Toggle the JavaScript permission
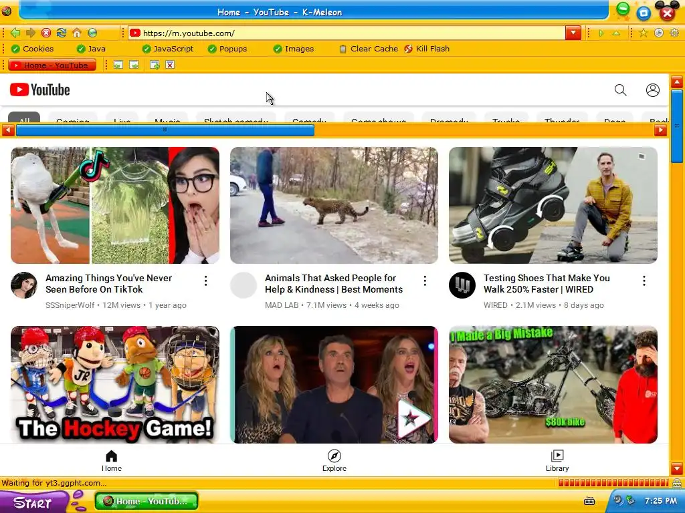Screen dimensions: 685x513 point(168,49)
